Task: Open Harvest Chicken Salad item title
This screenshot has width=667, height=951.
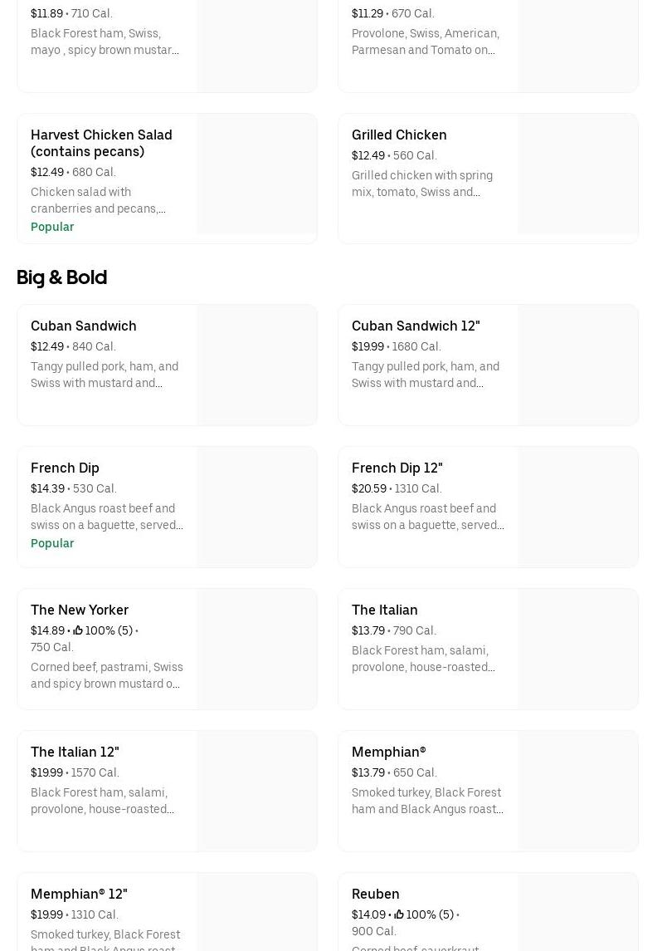Action: pyautogui.click(x=101, y=143)
